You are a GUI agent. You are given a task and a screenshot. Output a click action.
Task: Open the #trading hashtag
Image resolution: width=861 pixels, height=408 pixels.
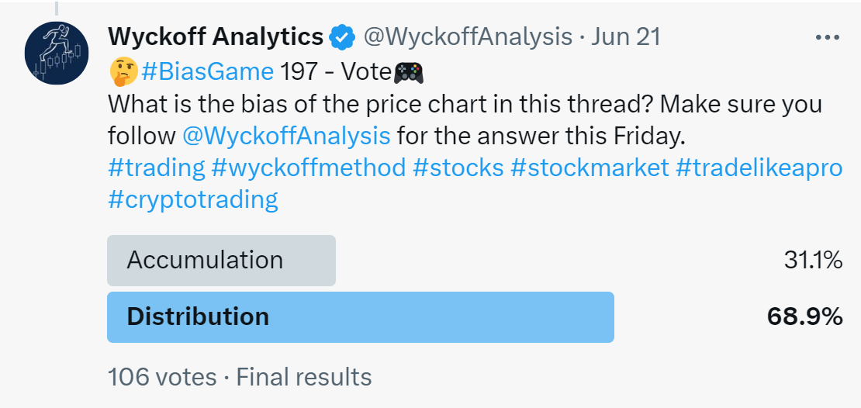click(x=157, y=168)
